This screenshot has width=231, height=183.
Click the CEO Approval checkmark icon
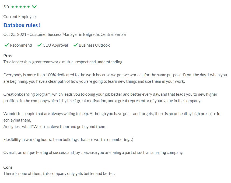tap(40, 45)
